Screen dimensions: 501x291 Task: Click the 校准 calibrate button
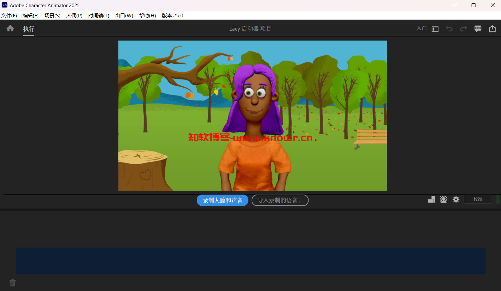point(478,199)
